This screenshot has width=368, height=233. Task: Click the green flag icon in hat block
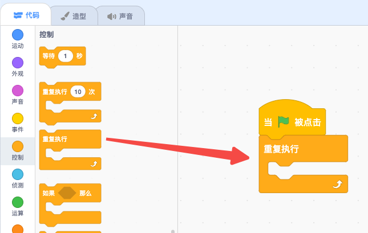click(284, 122)
